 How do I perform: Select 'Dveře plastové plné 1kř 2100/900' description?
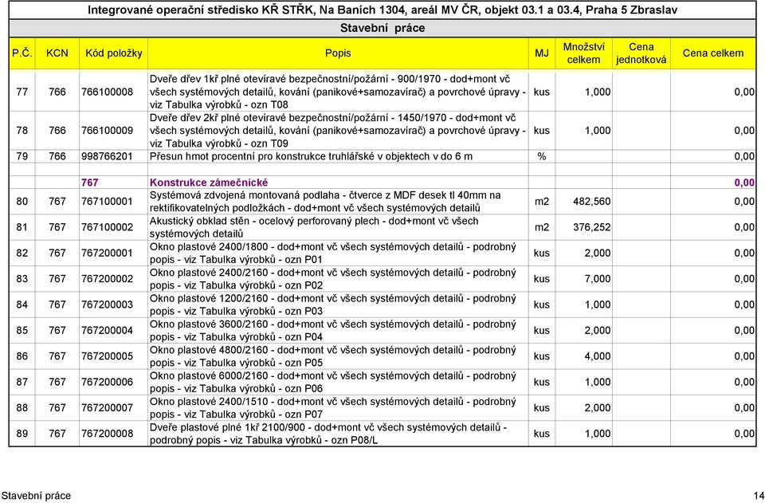point(328,434)
